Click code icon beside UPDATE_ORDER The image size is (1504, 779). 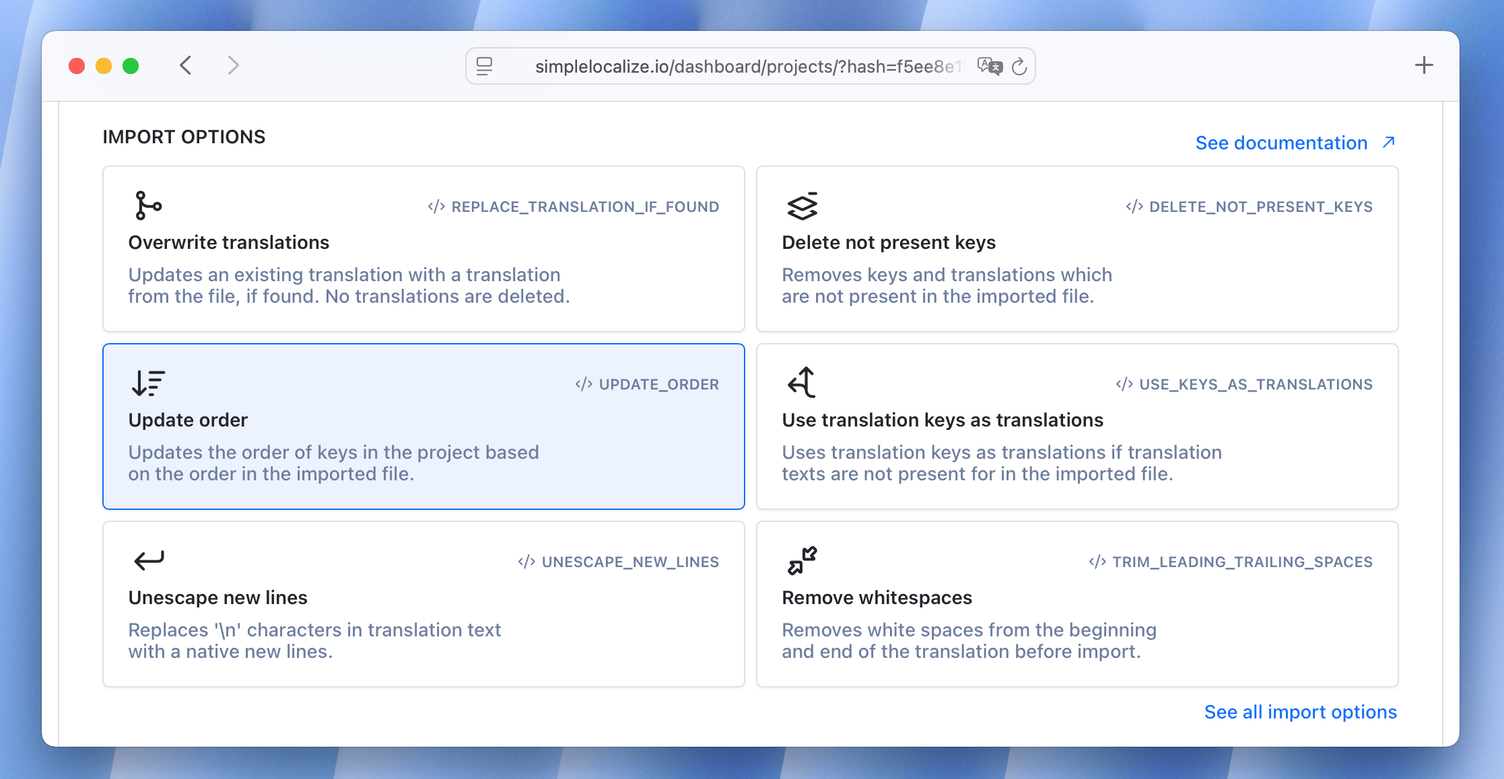coord(584,384)
